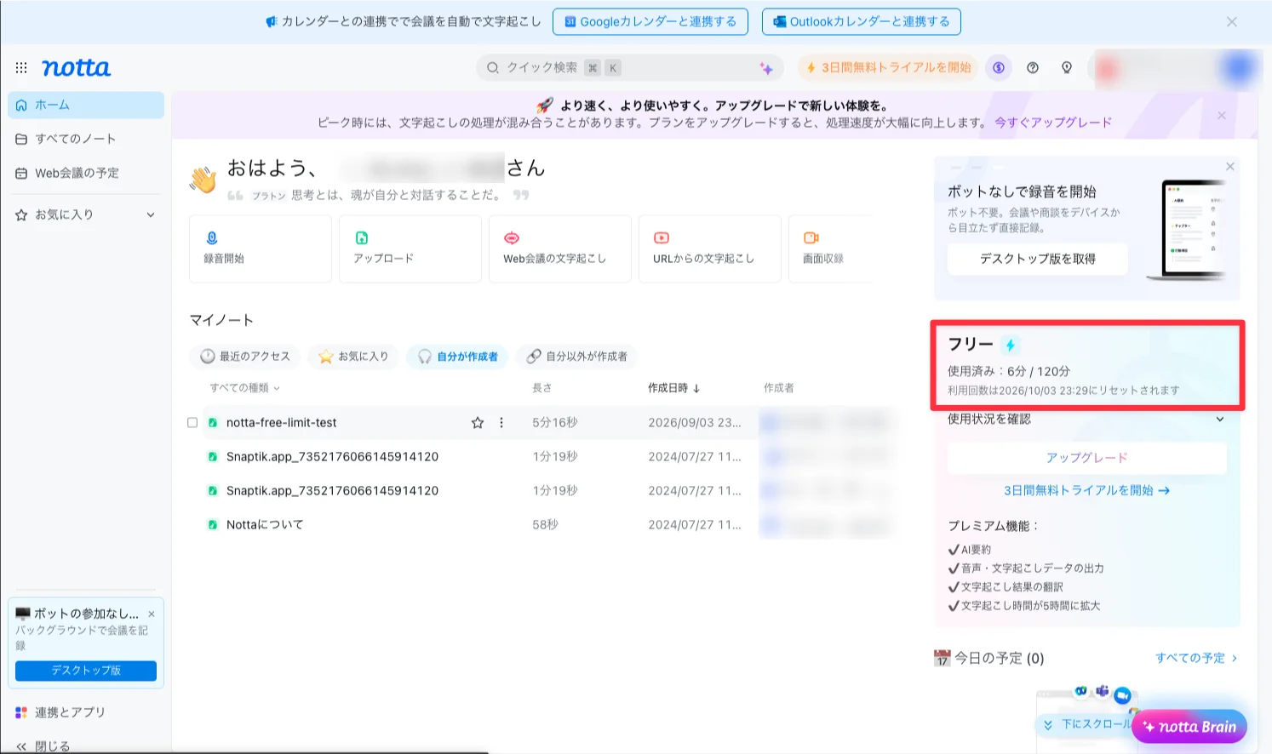The width and height of the screenshot is (1272, 754).
Task: Click the blurred user avatar at top right
Action: pos(1239,68)
